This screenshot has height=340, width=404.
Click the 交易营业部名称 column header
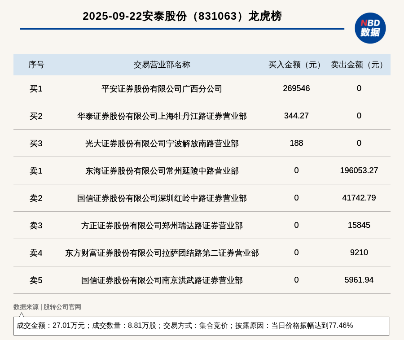[162, 65]
